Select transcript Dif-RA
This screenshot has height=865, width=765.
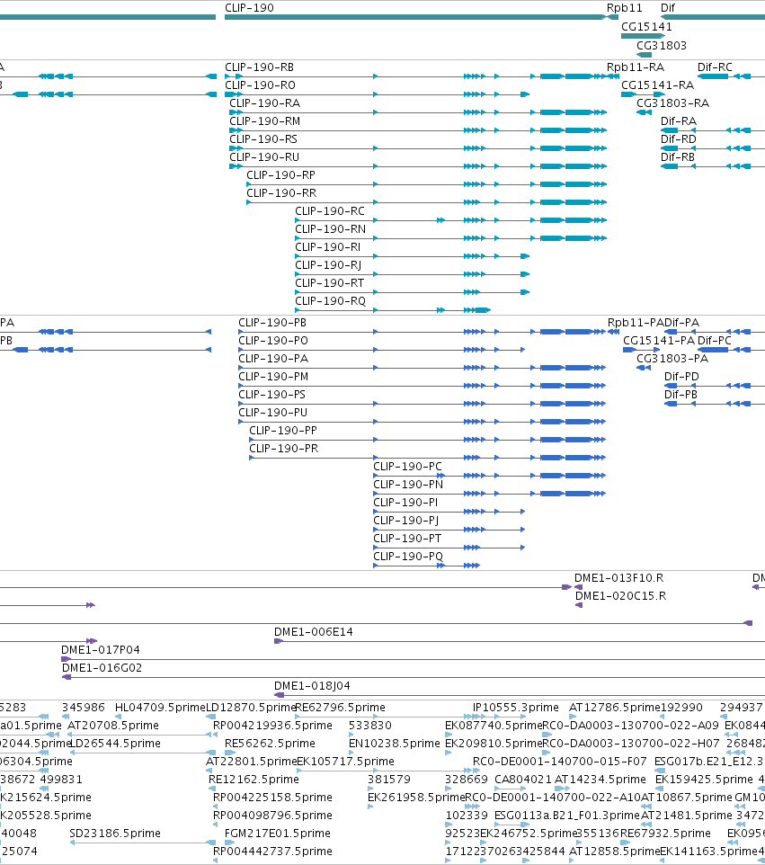(679, 120)
